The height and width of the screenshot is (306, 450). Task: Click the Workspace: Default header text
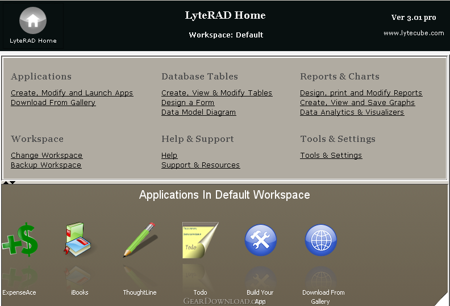[226, 35]
